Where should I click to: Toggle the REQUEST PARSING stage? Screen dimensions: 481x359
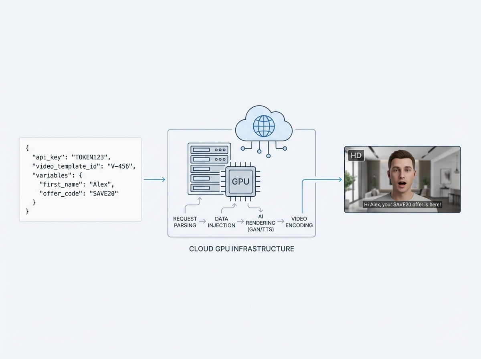click(185, 222)
